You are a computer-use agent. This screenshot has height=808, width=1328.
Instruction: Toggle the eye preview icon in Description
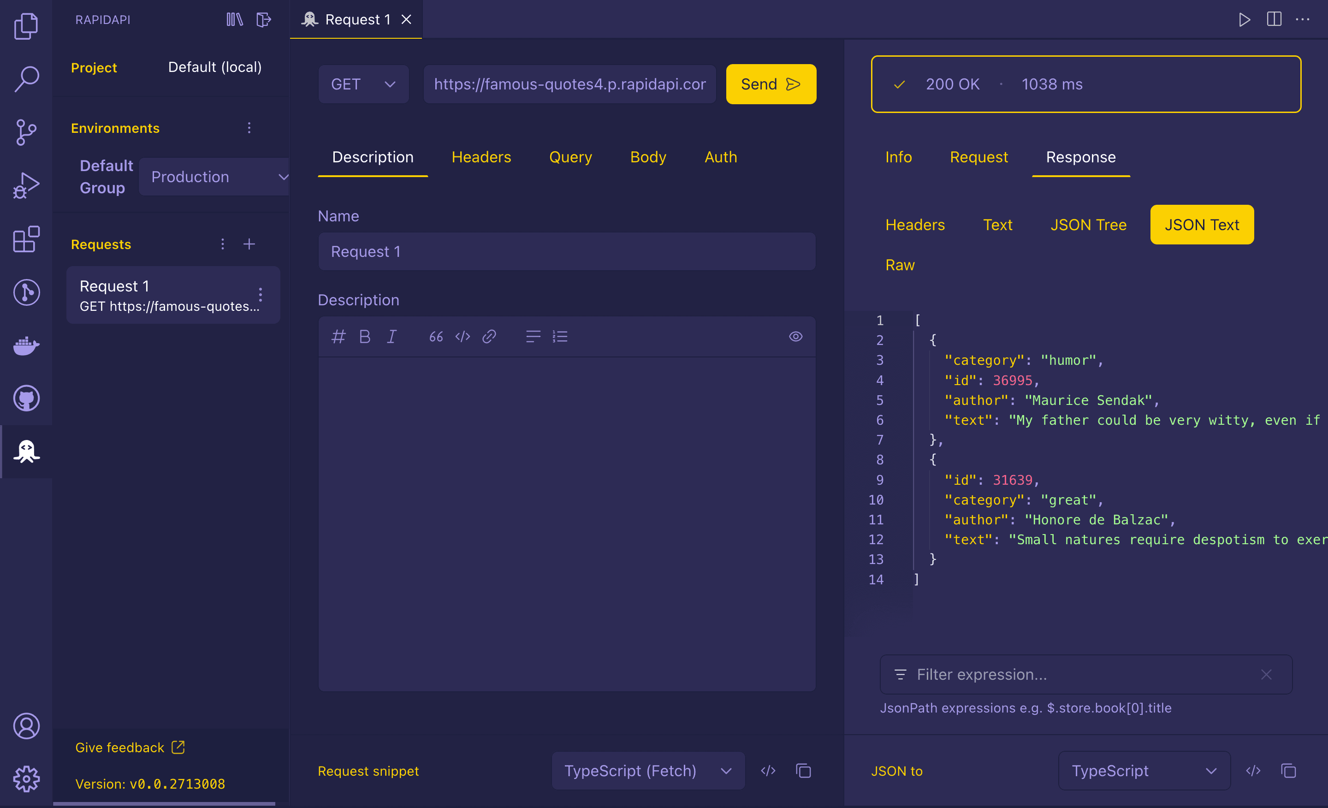point(795,337)
